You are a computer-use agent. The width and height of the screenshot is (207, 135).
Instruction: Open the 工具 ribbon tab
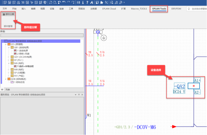click(x=71, y=8)
